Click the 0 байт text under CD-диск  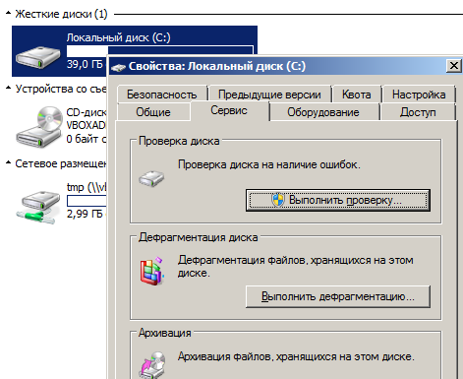[87, 139]
